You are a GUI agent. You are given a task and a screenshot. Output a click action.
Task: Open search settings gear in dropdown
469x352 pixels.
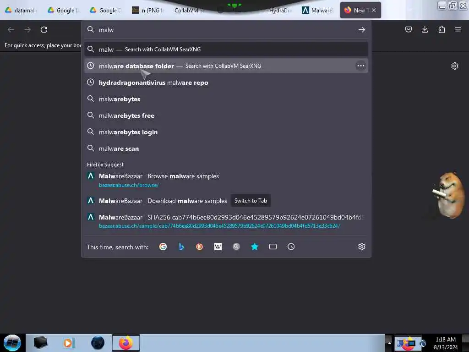[x=362, y=247]
